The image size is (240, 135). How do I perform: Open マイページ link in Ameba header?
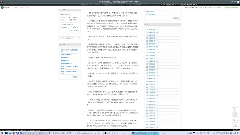click(14, 7)
